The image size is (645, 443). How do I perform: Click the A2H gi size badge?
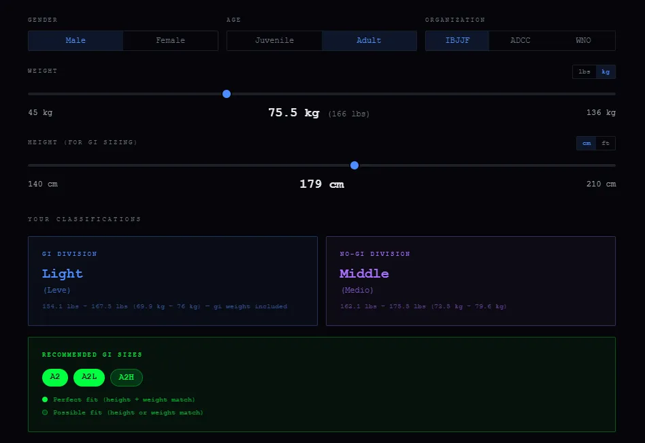pos(127,377)
